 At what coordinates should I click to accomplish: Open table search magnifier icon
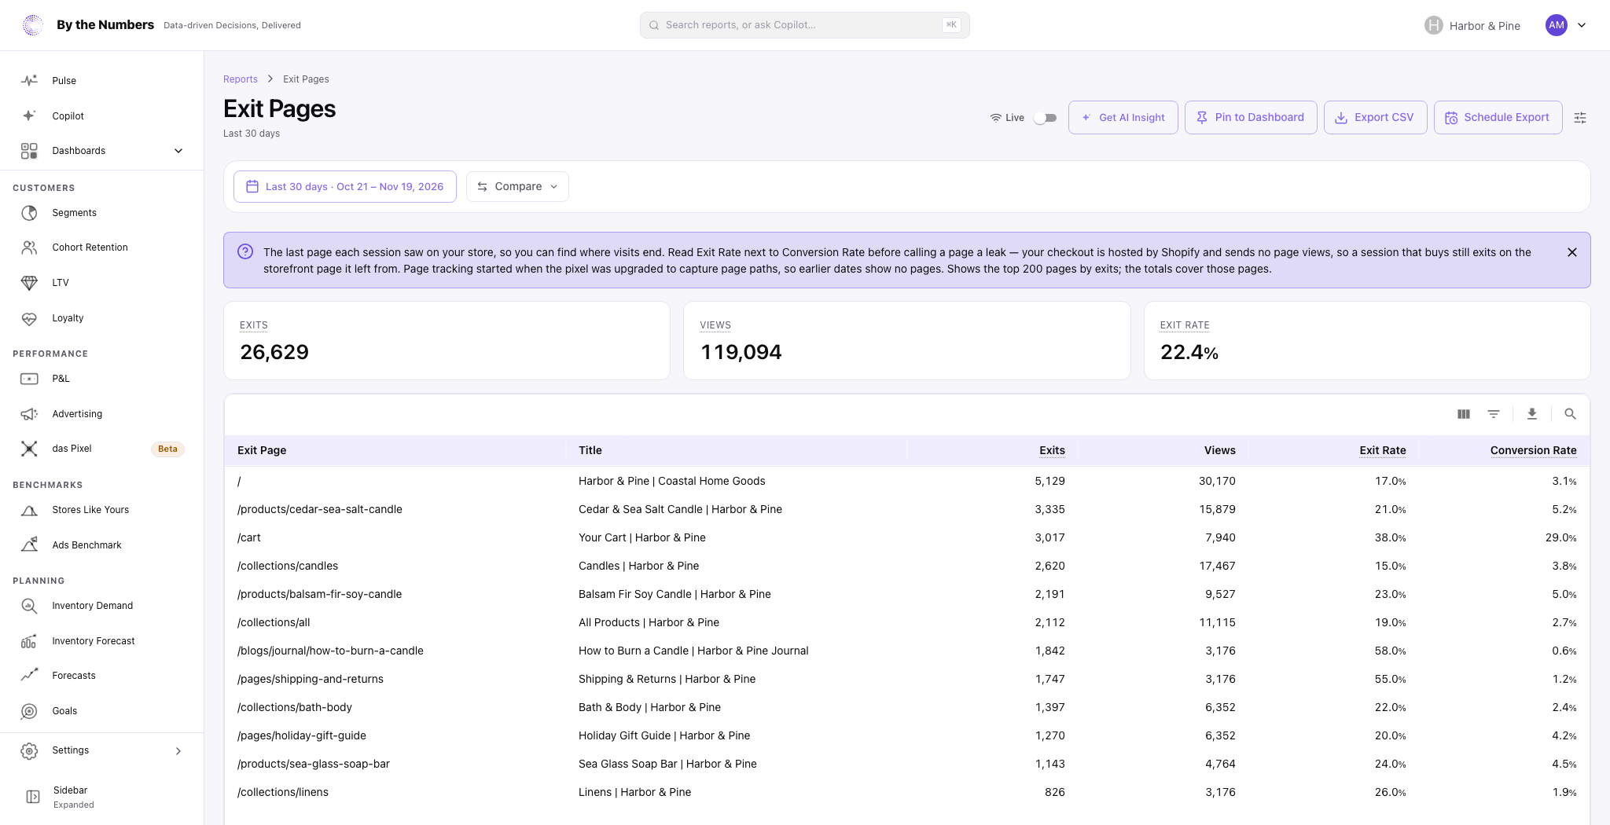1570,414
